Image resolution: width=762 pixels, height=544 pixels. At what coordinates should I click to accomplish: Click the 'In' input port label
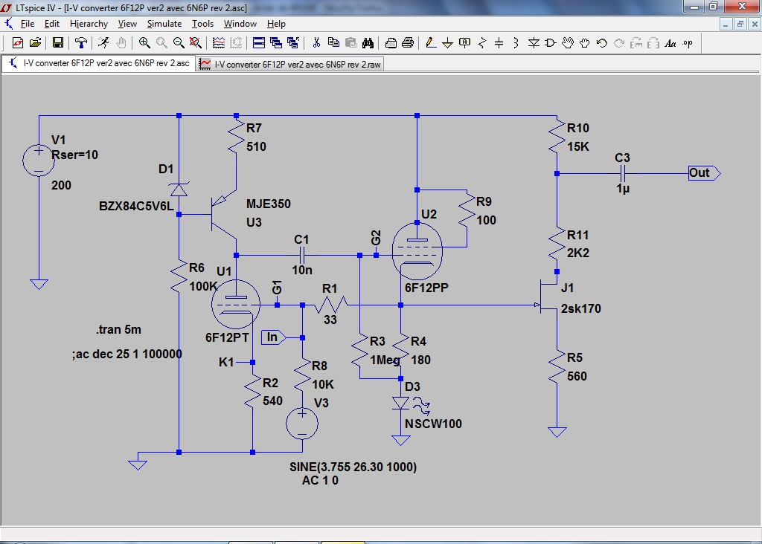tap(274, 337)
